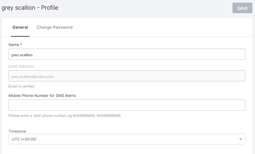Click the Name field label
Viewport: 255px width, 154px height.
click(x=14, y=45)
